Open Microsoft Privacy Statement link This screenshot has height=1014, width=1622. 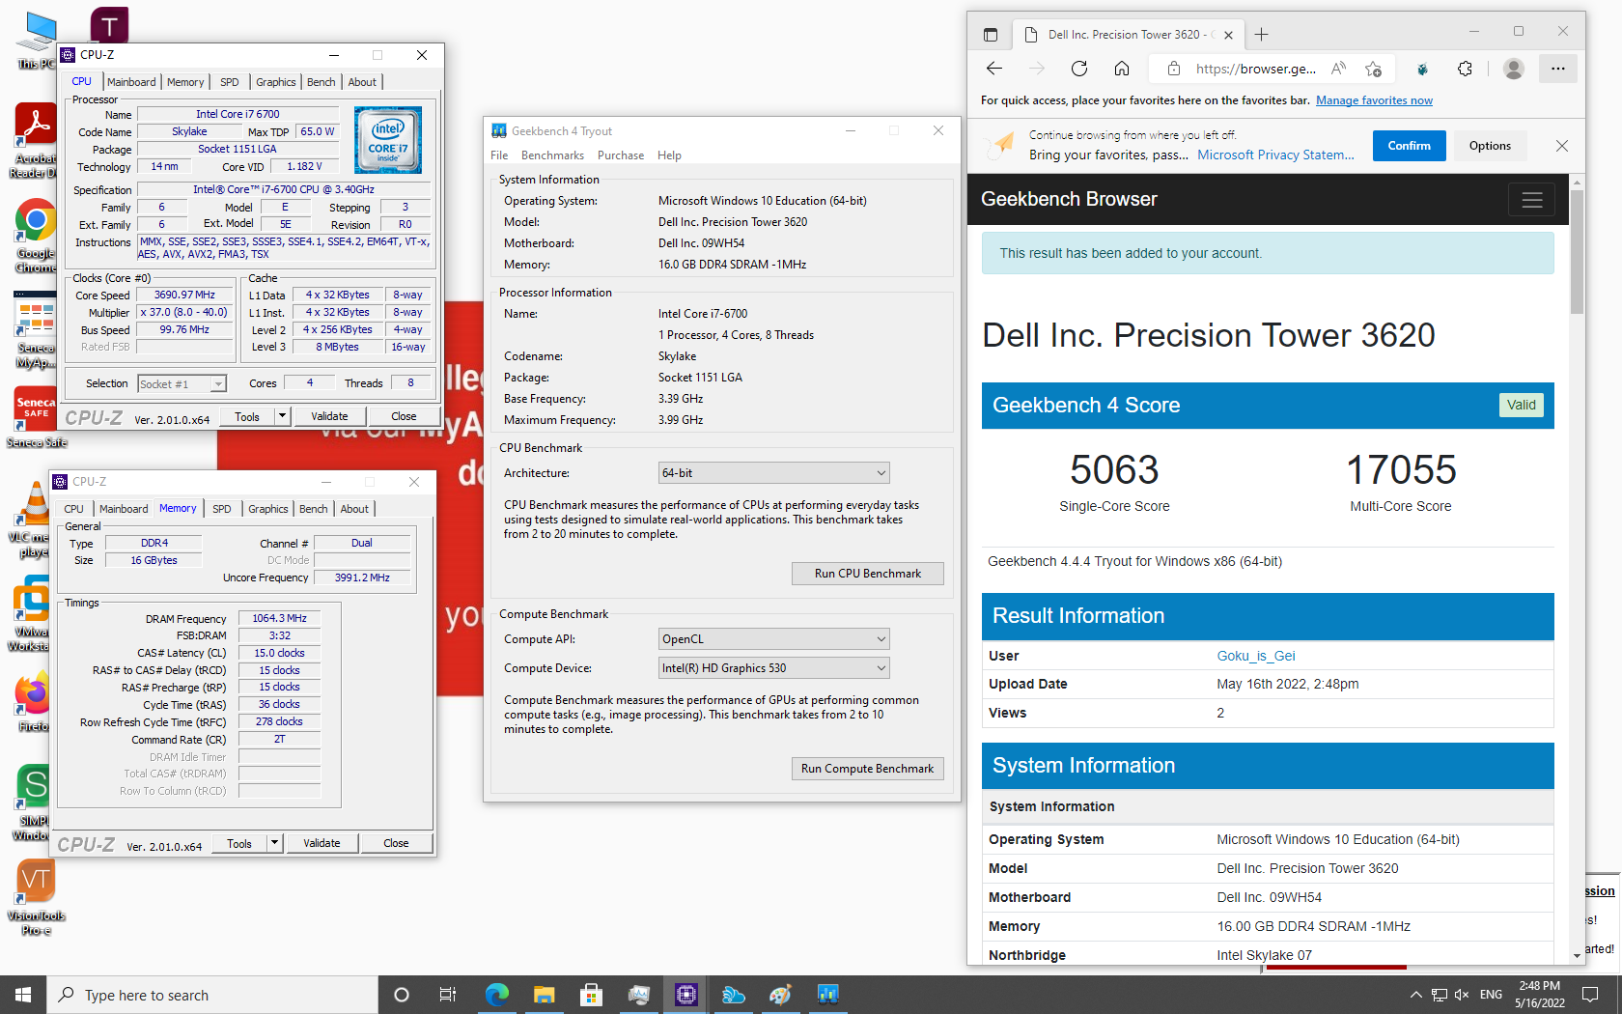1275,155
